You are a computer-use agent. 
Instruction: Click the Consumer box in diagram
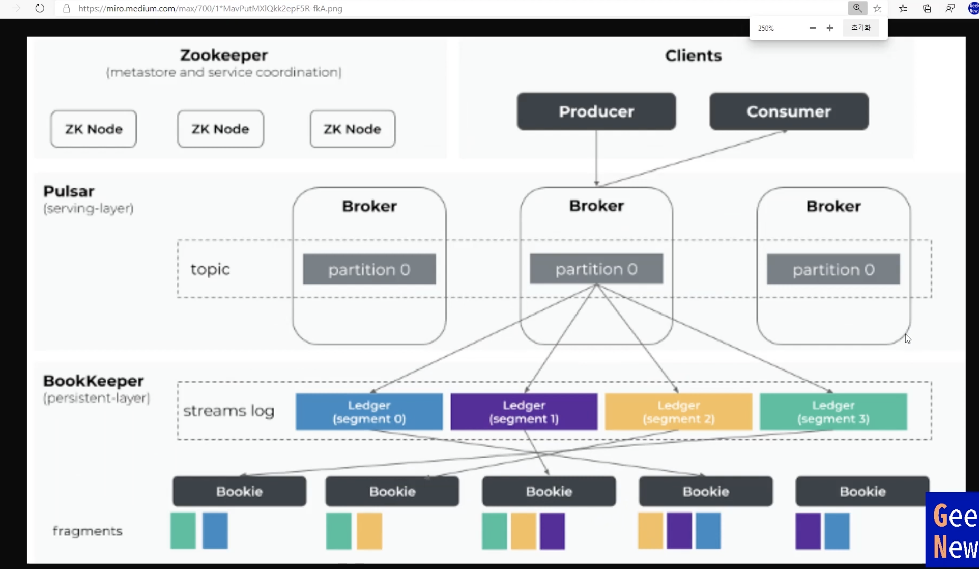(x=789, y=111)
